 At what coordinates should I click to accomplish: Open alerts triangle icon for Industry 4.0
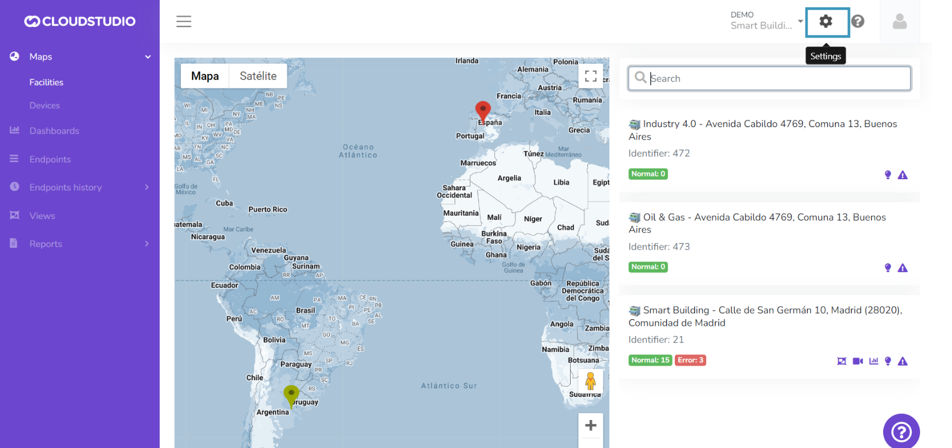pos(902,175)
